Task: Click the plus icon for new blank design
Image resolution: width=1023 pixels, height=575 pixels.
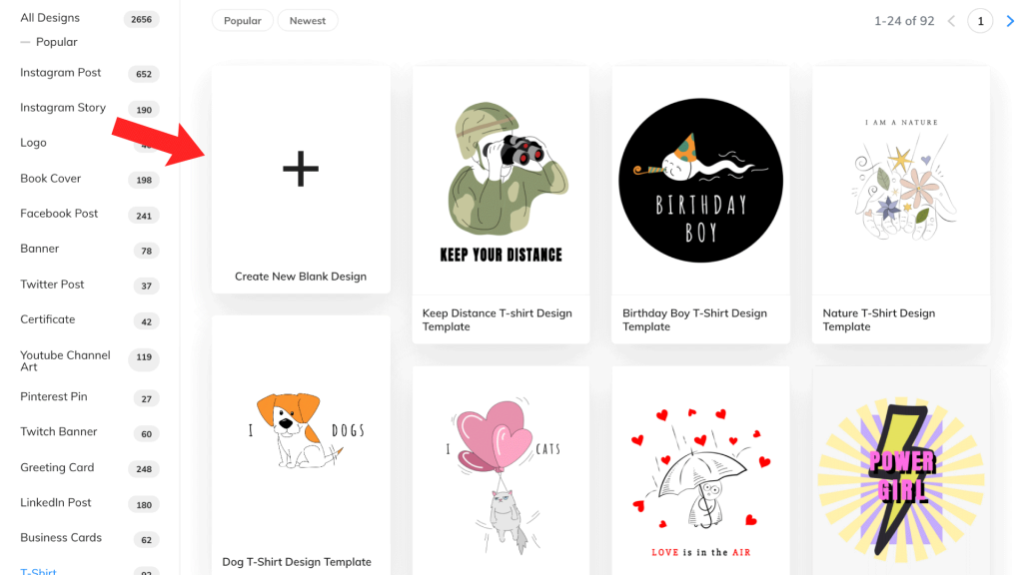Action: tap(301, 169)
